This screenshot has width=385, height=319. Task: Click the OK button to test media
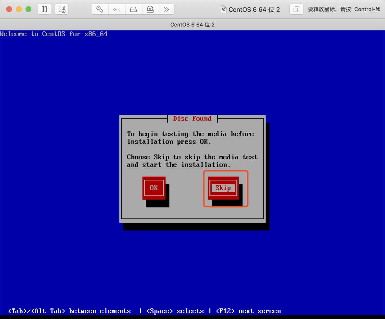pyautogui.click(x=154, y=188)
